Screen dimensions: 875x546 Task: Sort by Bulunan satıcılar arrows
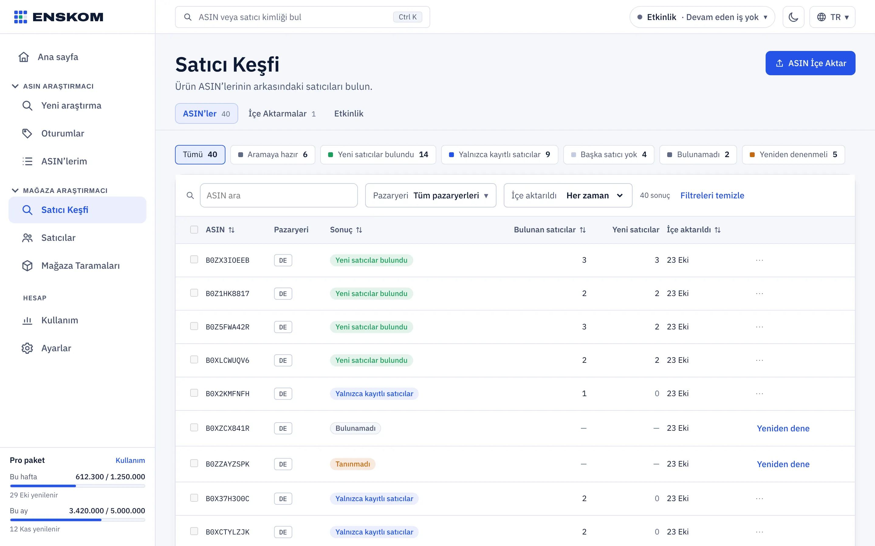[582, 230]
